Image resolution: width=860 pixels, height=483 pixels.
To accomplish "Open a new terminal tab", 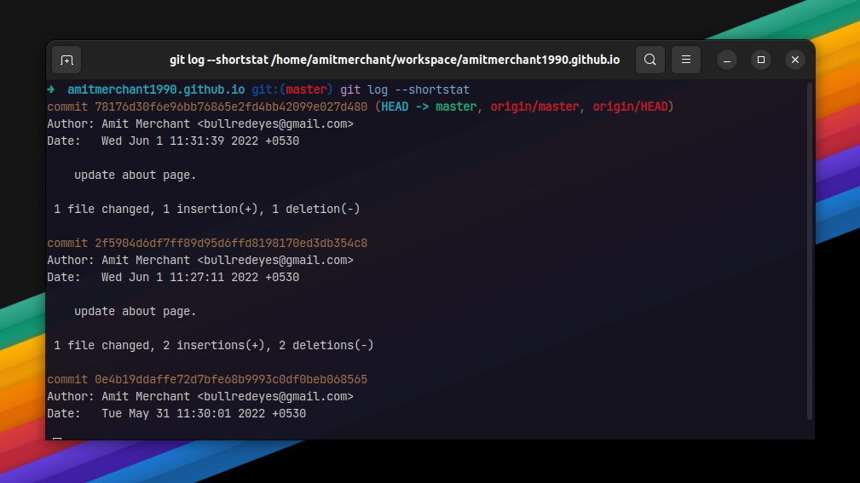I will 66,60.
